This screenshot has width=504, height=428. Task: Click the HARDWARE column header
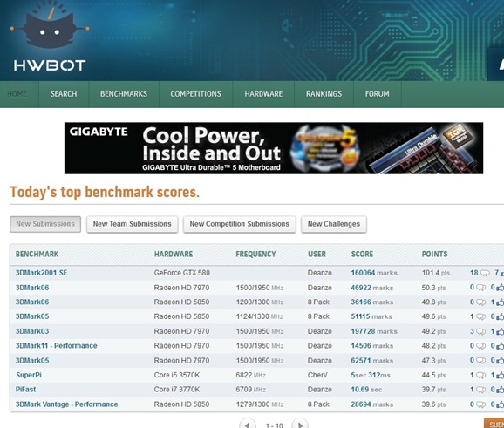coord(174,255)
